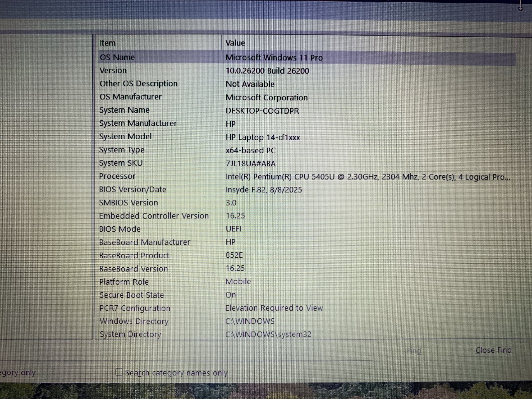Click the Intel(R) Pentium(R) CPU 5405U value
The height and width of the screenshot is (399, 532).
[x=368, y=177]
